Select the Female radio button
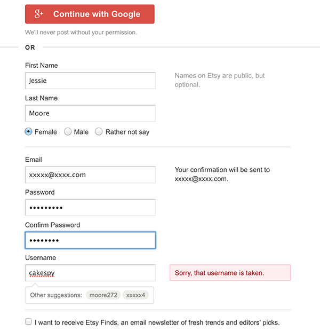Image resolution: width=320 pixels, height=331 pixels. pyautogui.click(x=28, y=132)
